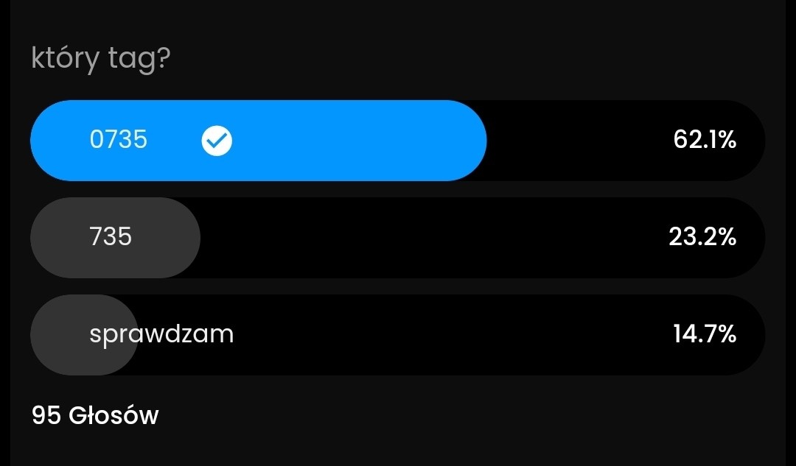The image size is (796, 466).
Task: Click the word 'który' in the poll question
Action: tap(64, 59)
